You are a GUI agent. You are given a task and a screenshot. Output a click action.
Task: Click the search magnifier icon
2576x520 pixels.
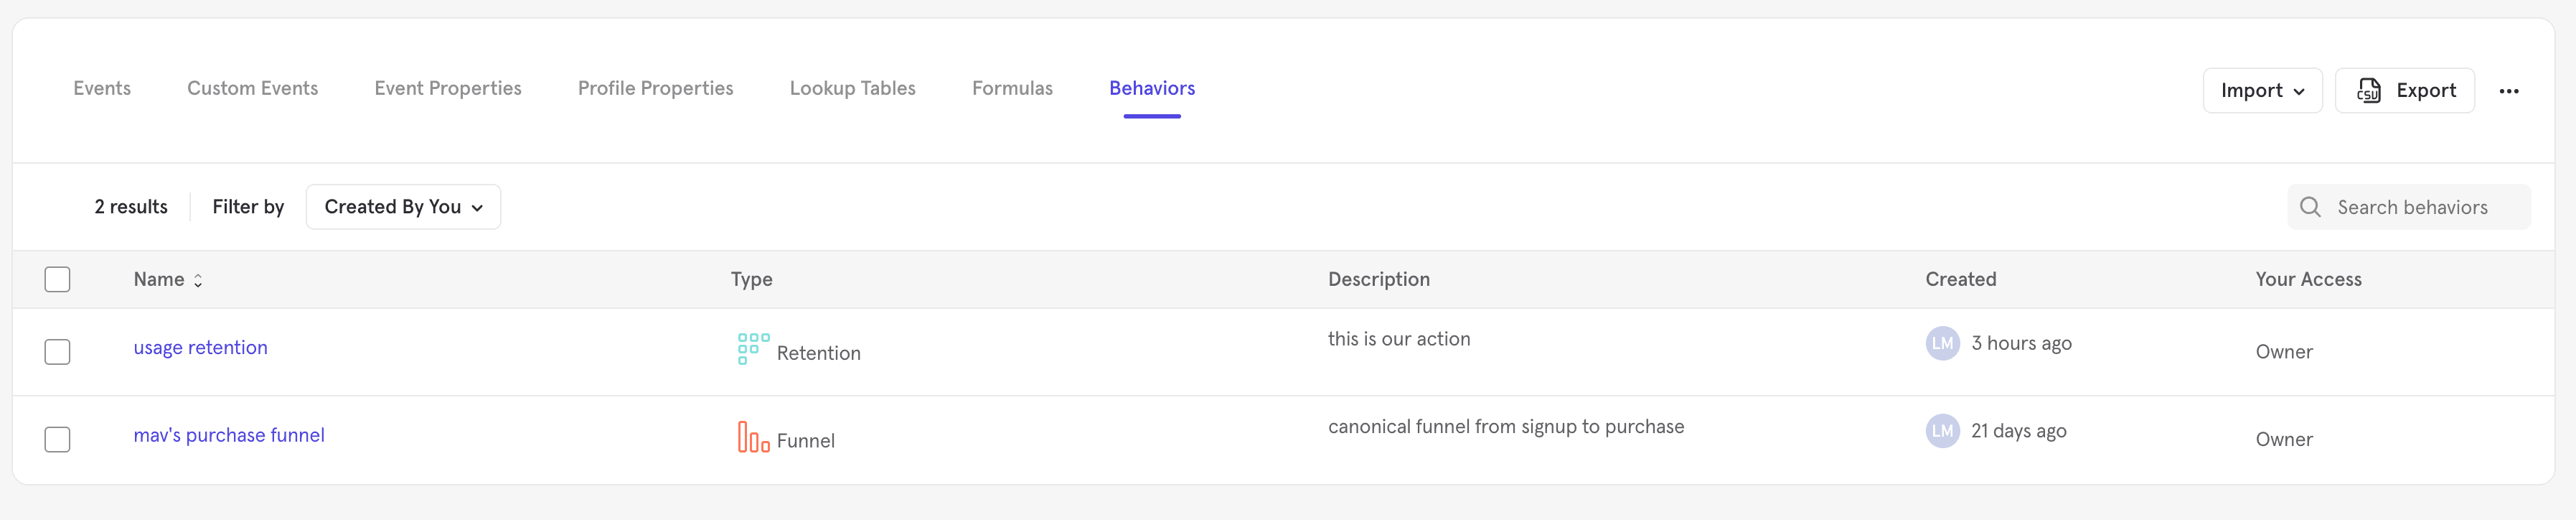click(x=2310, y=207)
